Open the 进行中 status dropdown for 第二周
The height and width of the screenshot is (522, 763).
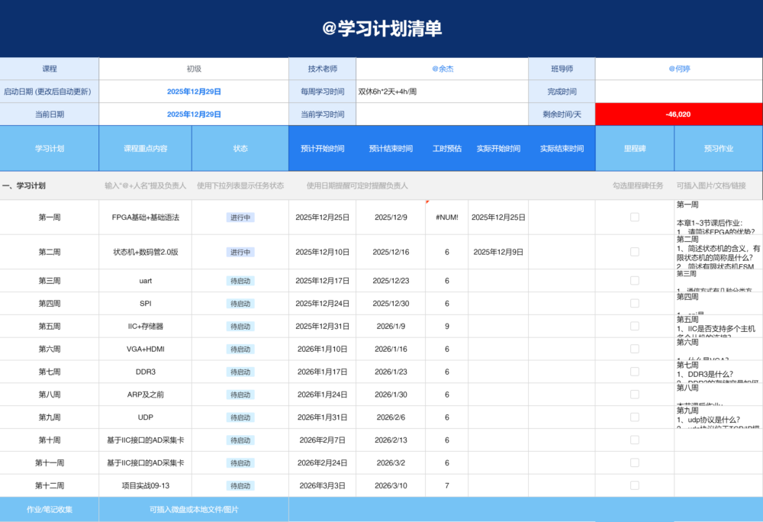click(x=240, y=252)
